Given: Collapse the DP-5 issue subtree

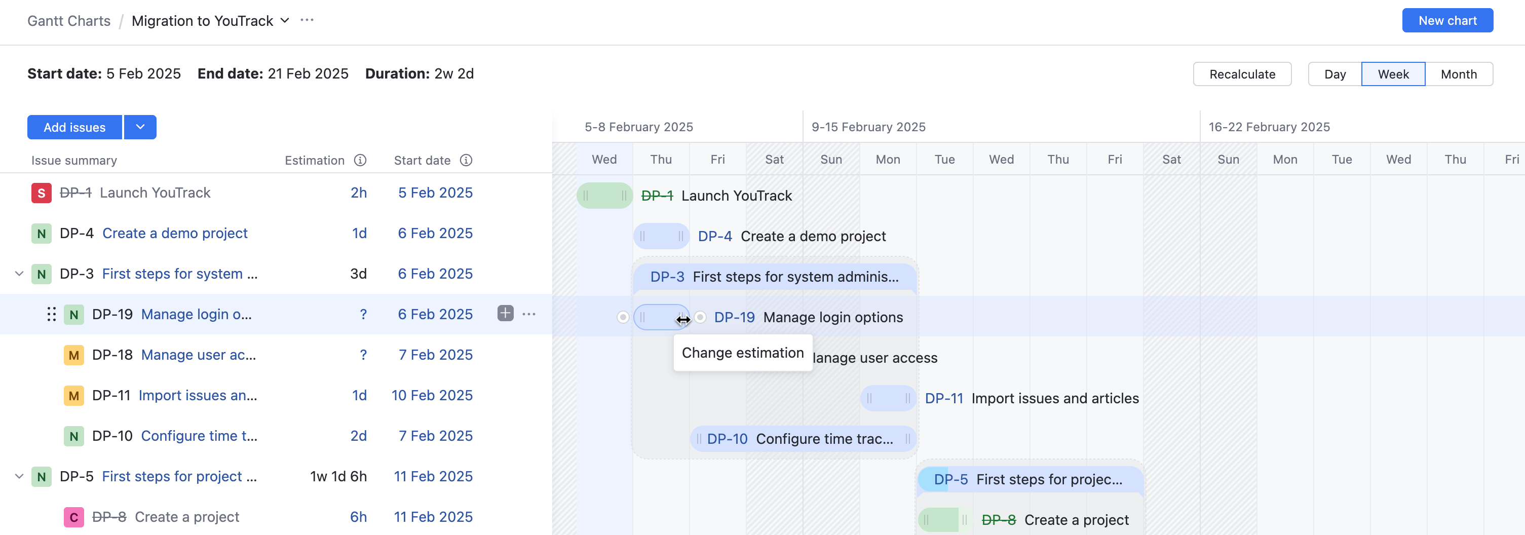Looking at the screenshot, I should point(19,476).
